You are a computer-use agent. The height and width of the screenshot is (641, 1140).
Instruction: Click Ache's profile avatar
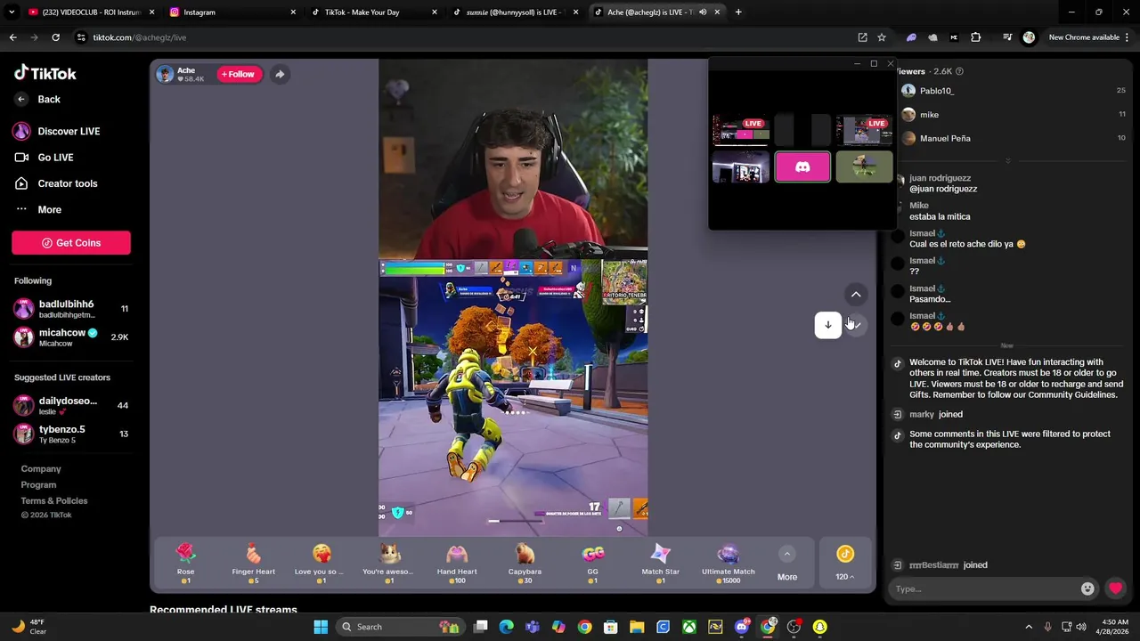pos(165,74)
